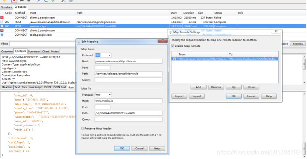
Task: Open the Notes tab
Action: coord(55,52)
